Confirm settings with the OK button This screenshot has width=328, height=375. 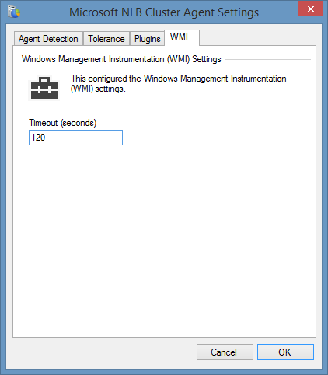click(285, 352)
